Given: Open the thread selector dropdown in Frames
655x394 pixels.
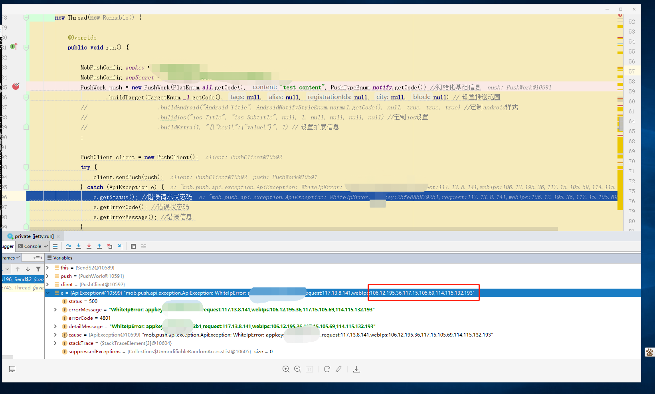Looking at the screenshot, I should (7, 269).
